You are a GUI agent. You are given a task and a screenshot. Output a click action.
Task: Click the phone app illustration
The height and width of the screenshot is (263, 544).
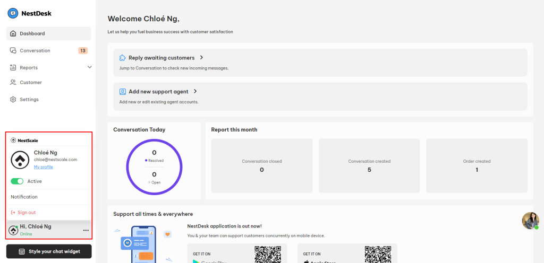point(143,244)
